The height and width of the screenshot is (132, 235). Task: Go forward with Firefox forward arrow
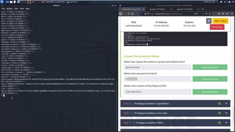coord(125,14)
